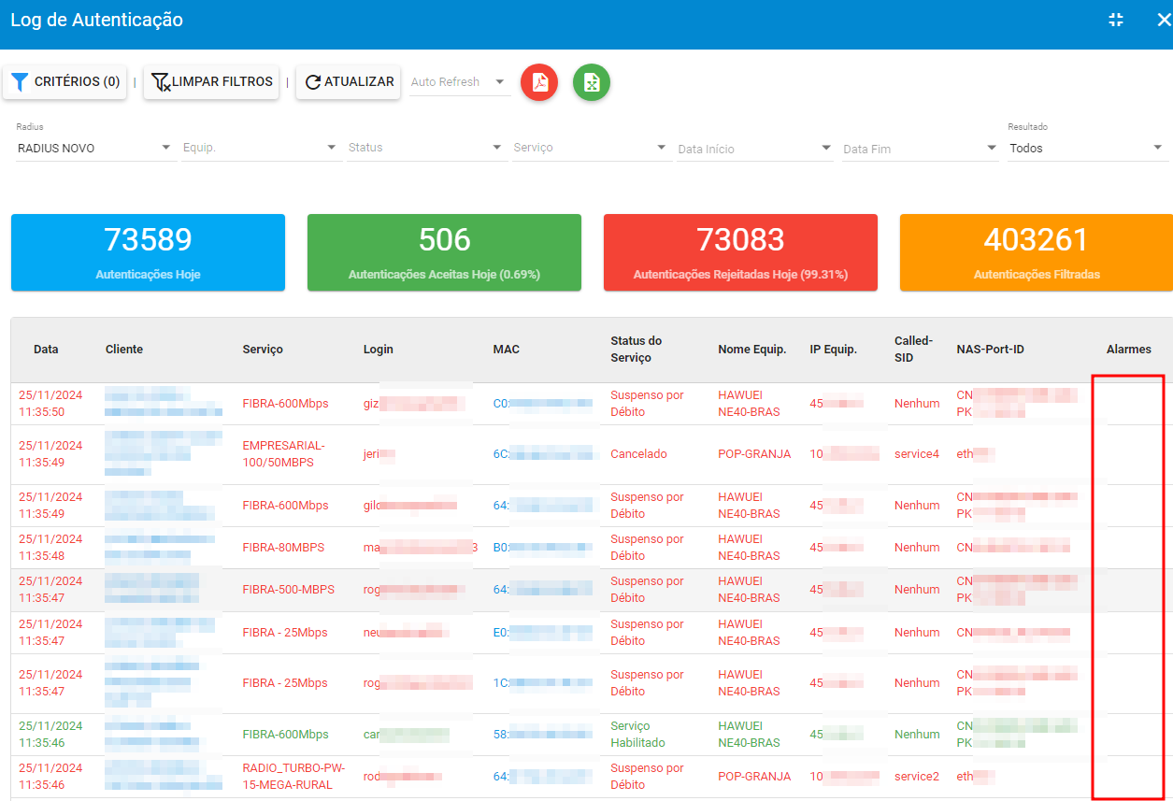Click RADIO_TURBO-PW-15-MEGA-RURAL service cell
Viewport: 1173px width, 801px height.
[293, 777]
